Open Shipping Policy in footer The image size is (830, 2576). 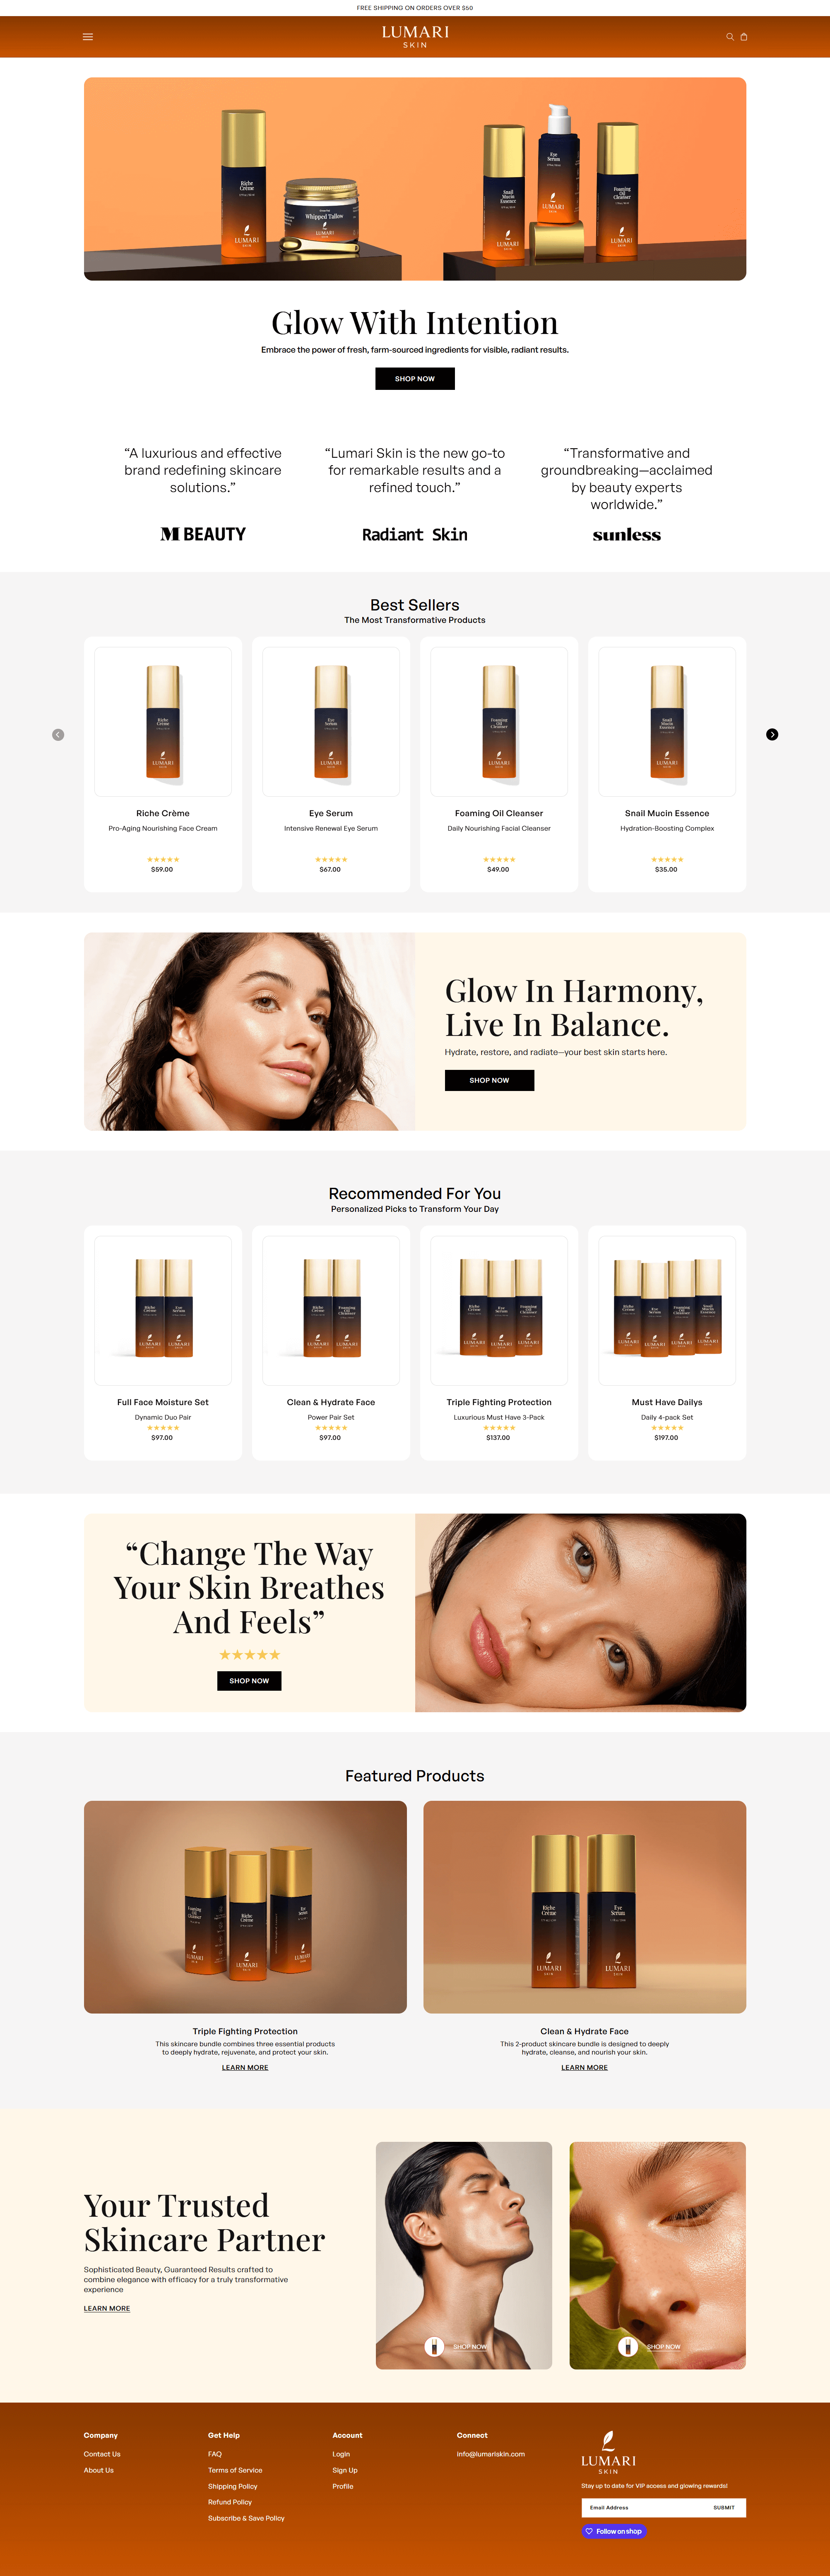pyautogui.click(x=233, y=2485)
